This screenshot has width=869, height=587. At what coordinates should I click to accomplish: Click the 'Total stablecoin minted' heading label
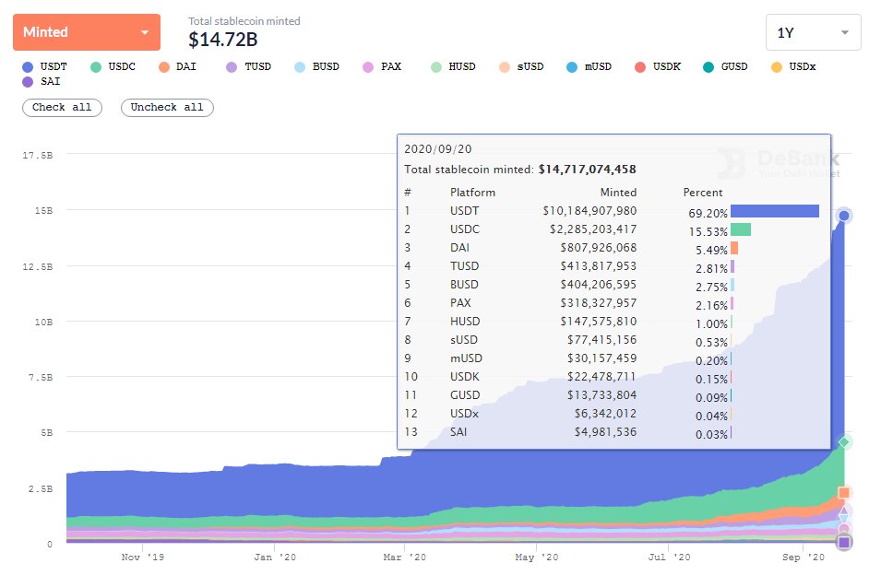244,21
